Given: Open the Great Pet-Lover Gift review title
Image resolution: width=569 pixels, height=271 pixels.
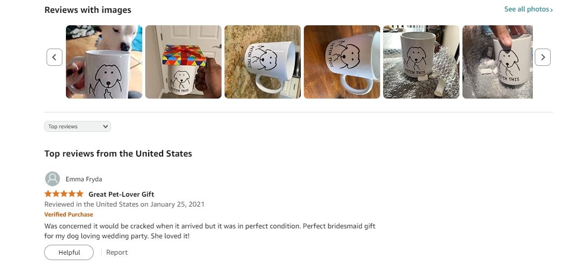Looking at the screenshot, I should (121, 194).
